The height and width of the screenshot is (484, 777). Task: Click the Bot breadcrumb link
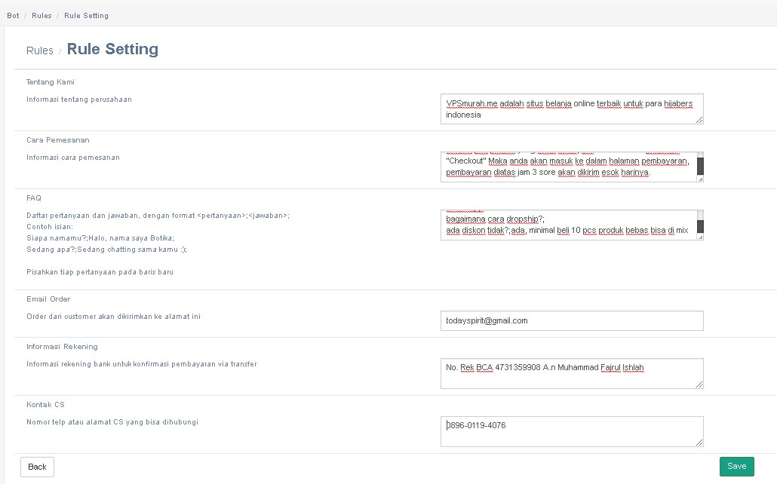13,15
